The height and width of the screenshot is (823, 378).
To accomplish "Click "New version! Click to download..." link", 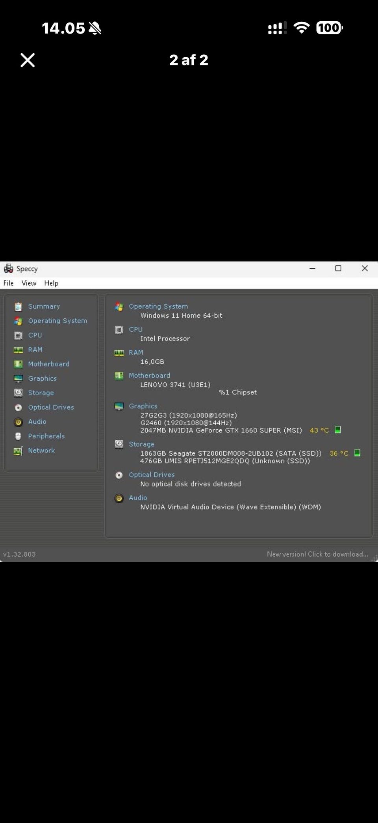I will click(317, 554).
